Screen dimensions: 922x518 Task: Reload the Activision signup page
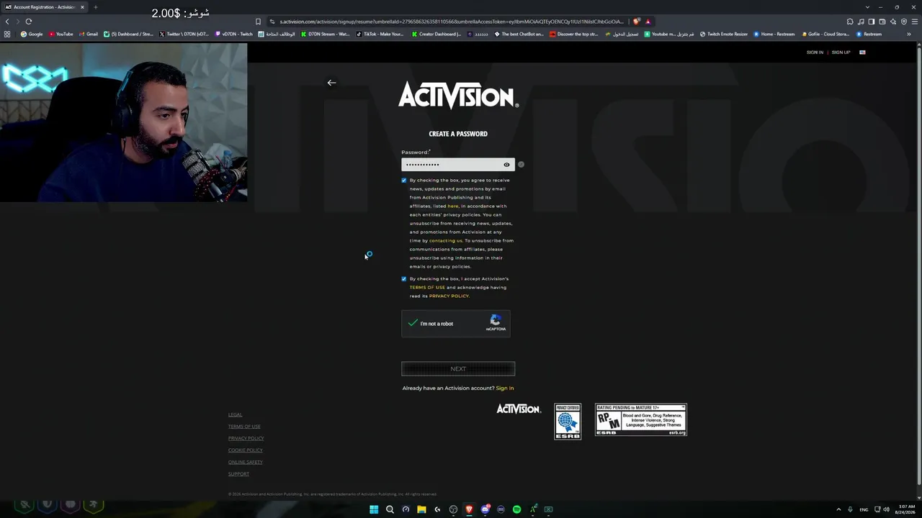(x=29, y=22)
